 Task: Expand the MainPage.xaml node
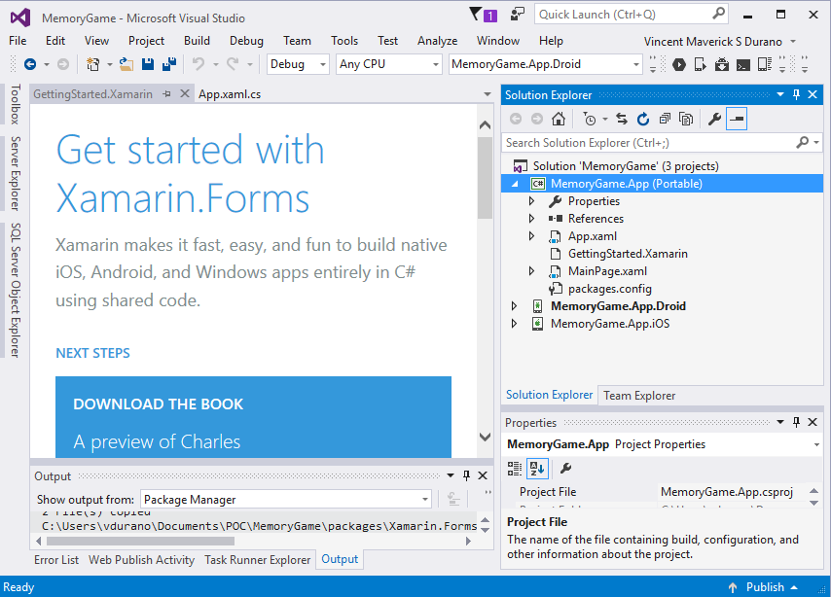coord(531,271)
